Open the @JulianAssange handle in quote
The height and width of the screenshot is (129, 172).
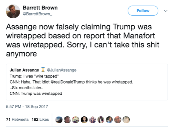pyautogui.click(x=61, y=70)
